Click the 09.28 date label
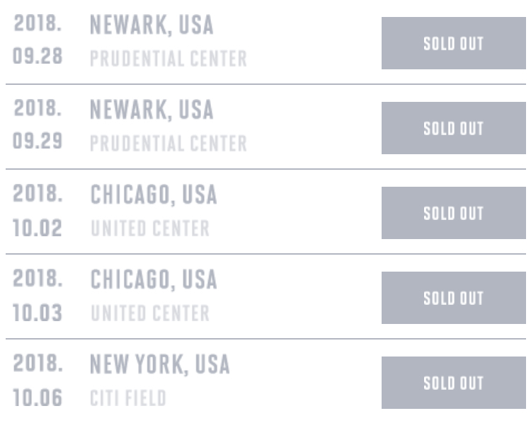The height and width of the screenshot is (423, 531). [x=38, y=58]
